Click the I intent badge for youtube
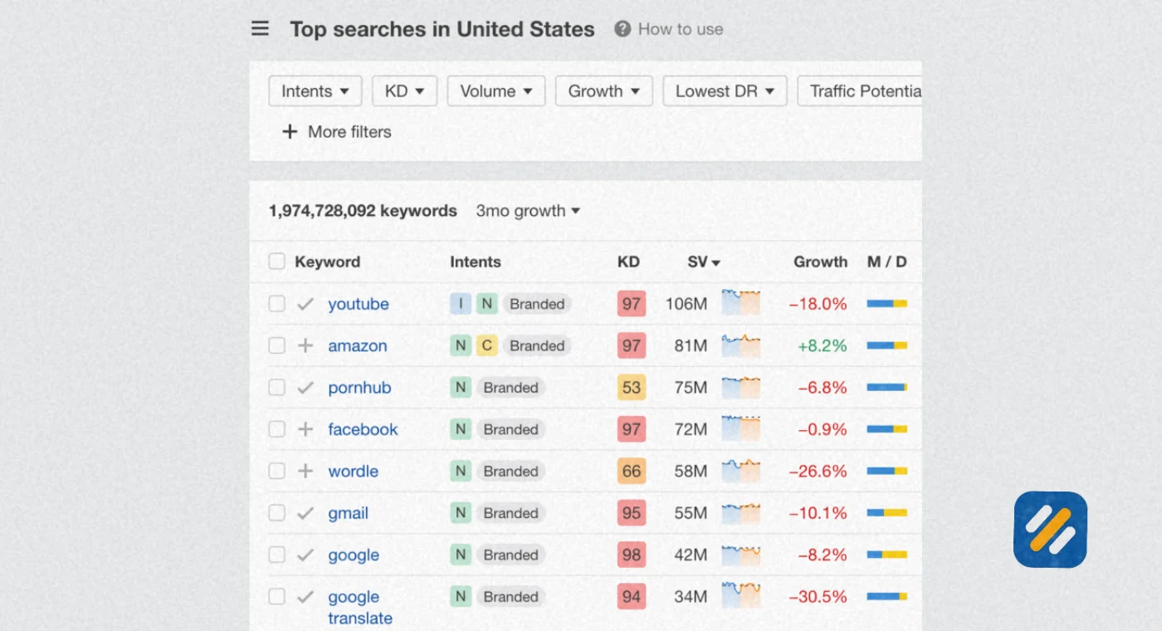This screenshot has width=1162, height=631. tap(461, 304)
